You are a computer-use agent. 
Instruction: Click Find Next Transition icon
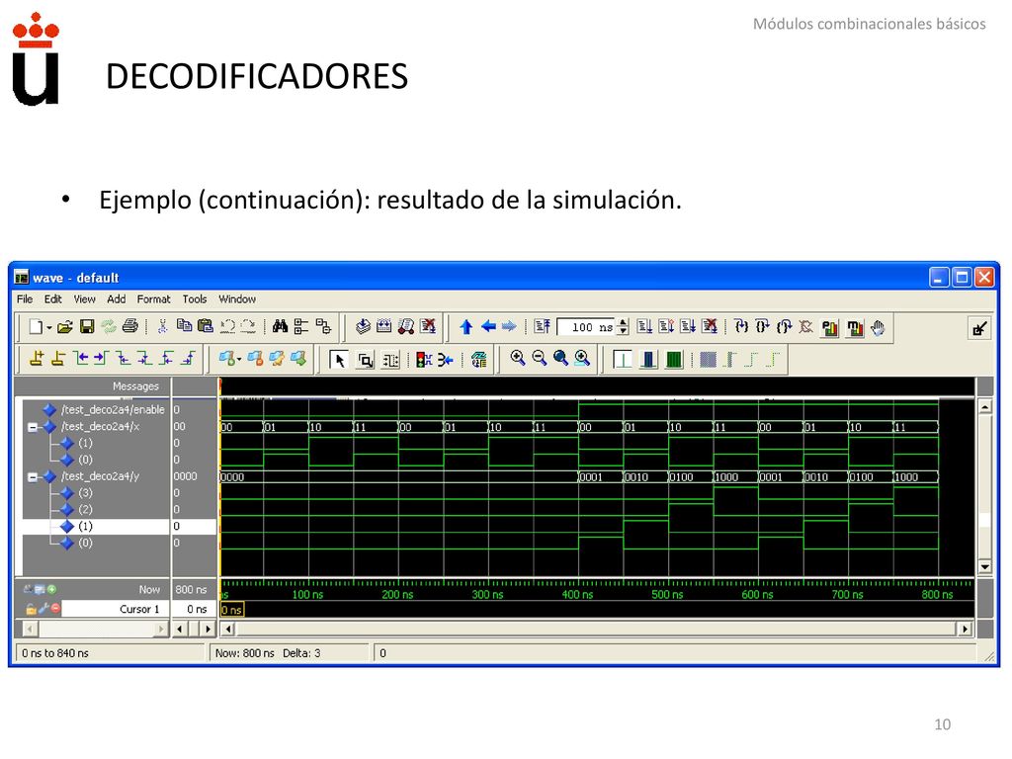click(102, 358)
